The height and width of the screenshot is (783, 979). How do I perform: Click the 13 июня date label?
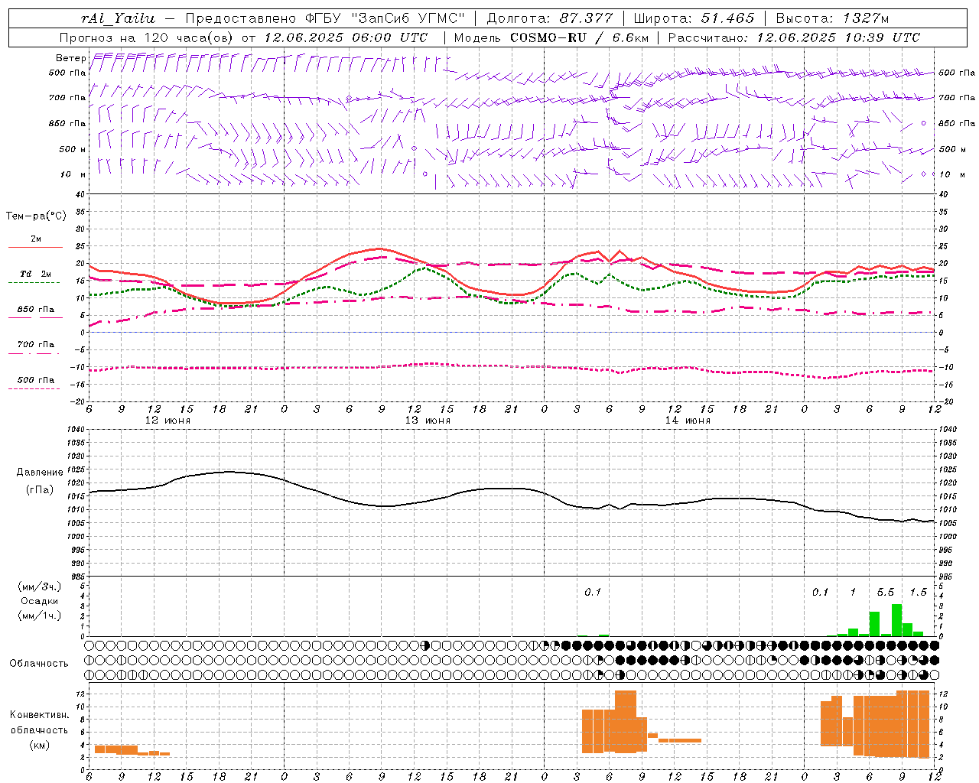[428, 421]
